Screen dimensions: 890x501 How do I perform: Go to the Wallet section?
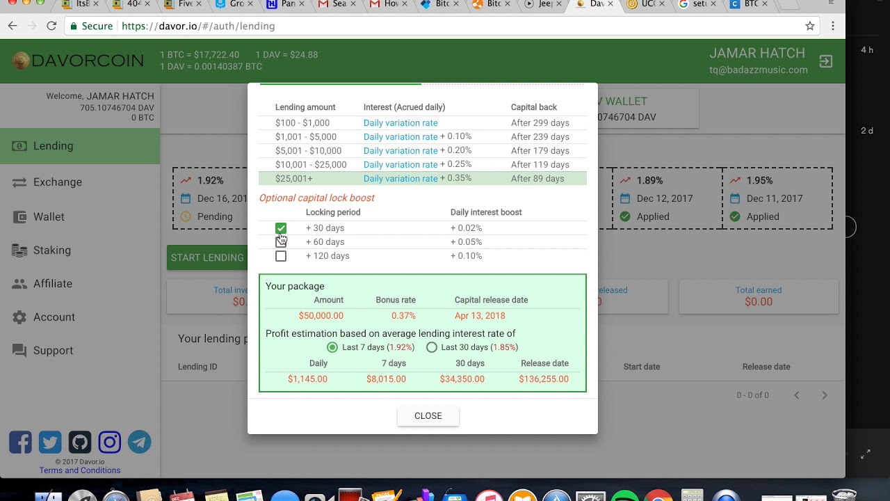pyautogui.click(x=80, y=217)
